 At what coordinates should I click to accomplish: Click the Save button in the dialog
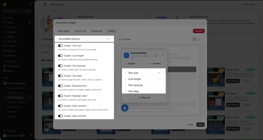pyautogui.click(x=200, y=125)
